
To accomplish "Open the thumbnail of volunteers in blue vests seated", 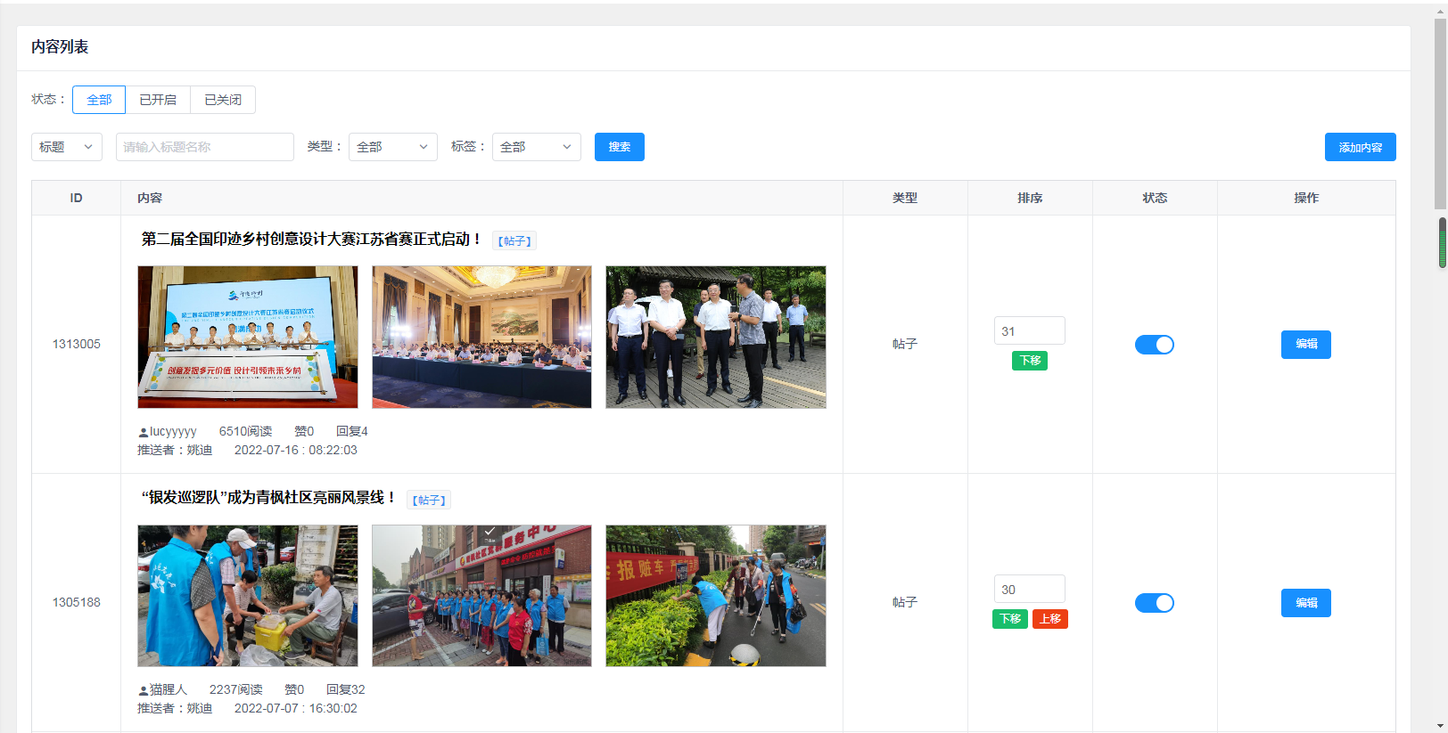I will tap(248, 596).
